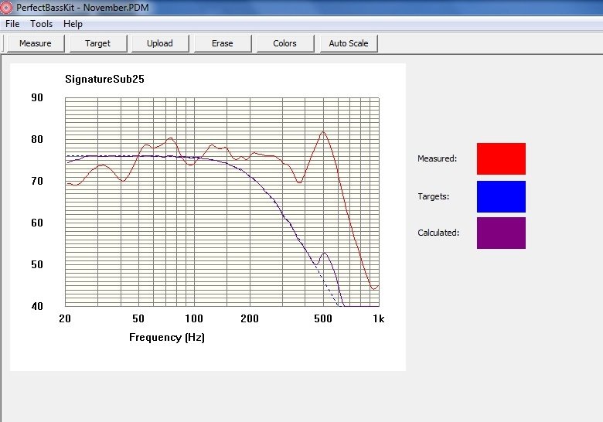This screenshot has height=422, width=603.
Task: Click the Erase button
Action: click(x=223, y=43)
